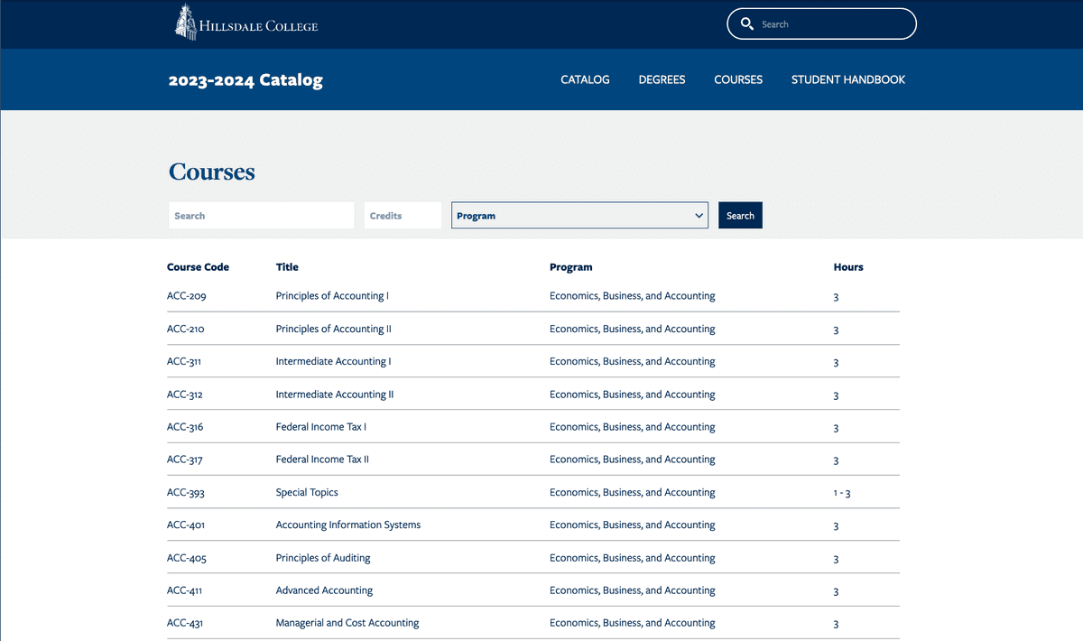Open the Special Topics course listing

(307, 492)
